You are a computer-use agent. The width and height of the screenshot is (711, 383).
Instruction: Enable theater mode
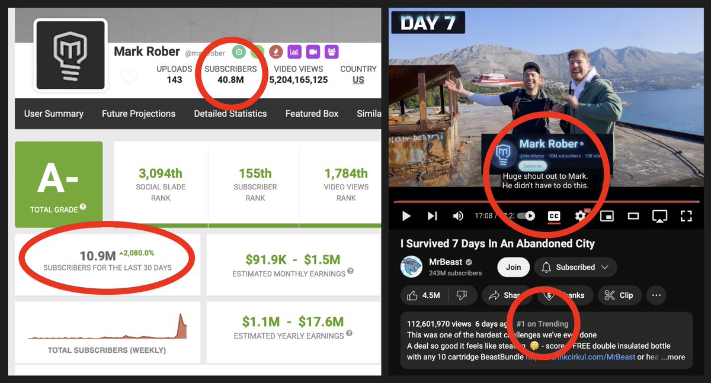[633, 216]
